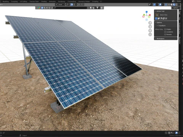Click the third filter icon in floating header

(x=47, y=8)
